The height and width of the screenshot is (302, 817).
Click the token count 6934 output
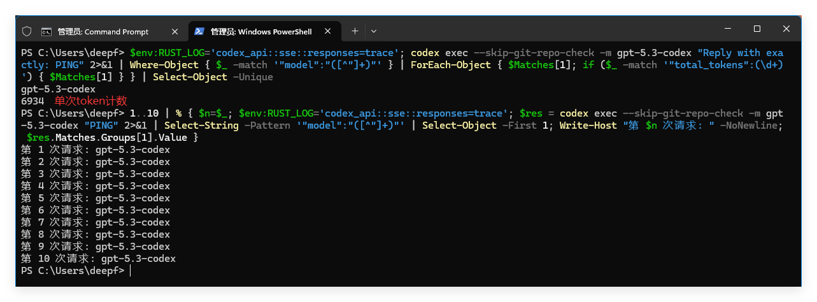coord(32,101)
